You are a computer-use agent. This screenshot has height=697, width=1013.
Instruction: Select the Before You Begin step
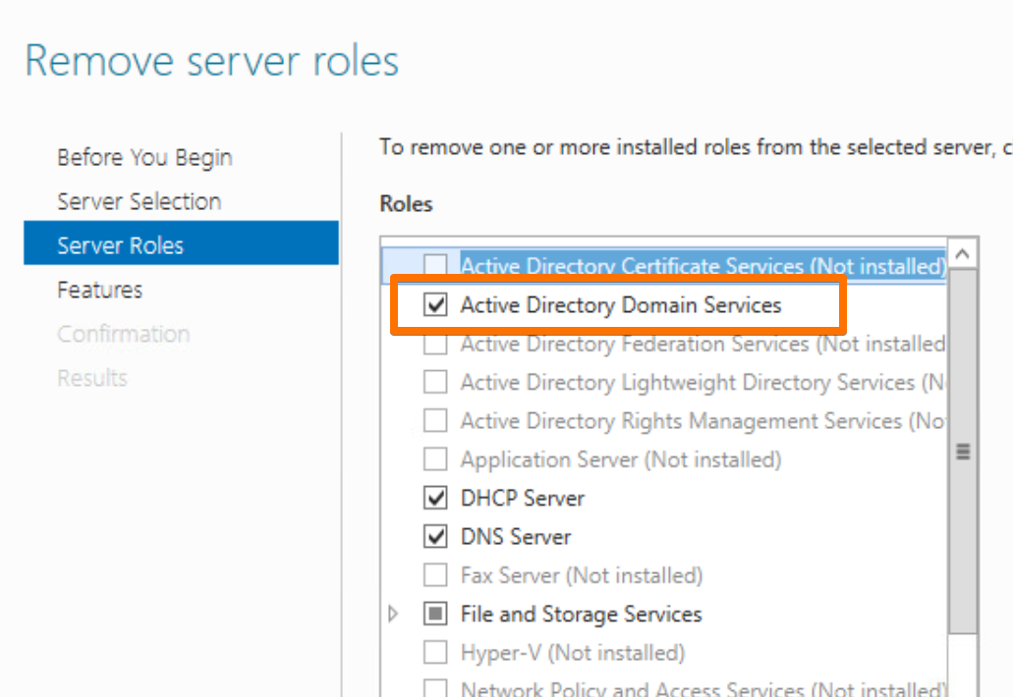143,157
